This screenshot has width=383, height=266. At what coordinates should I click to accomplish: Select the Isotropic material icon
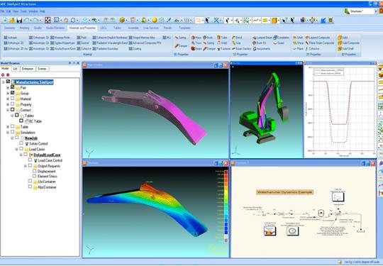[6, 38]
